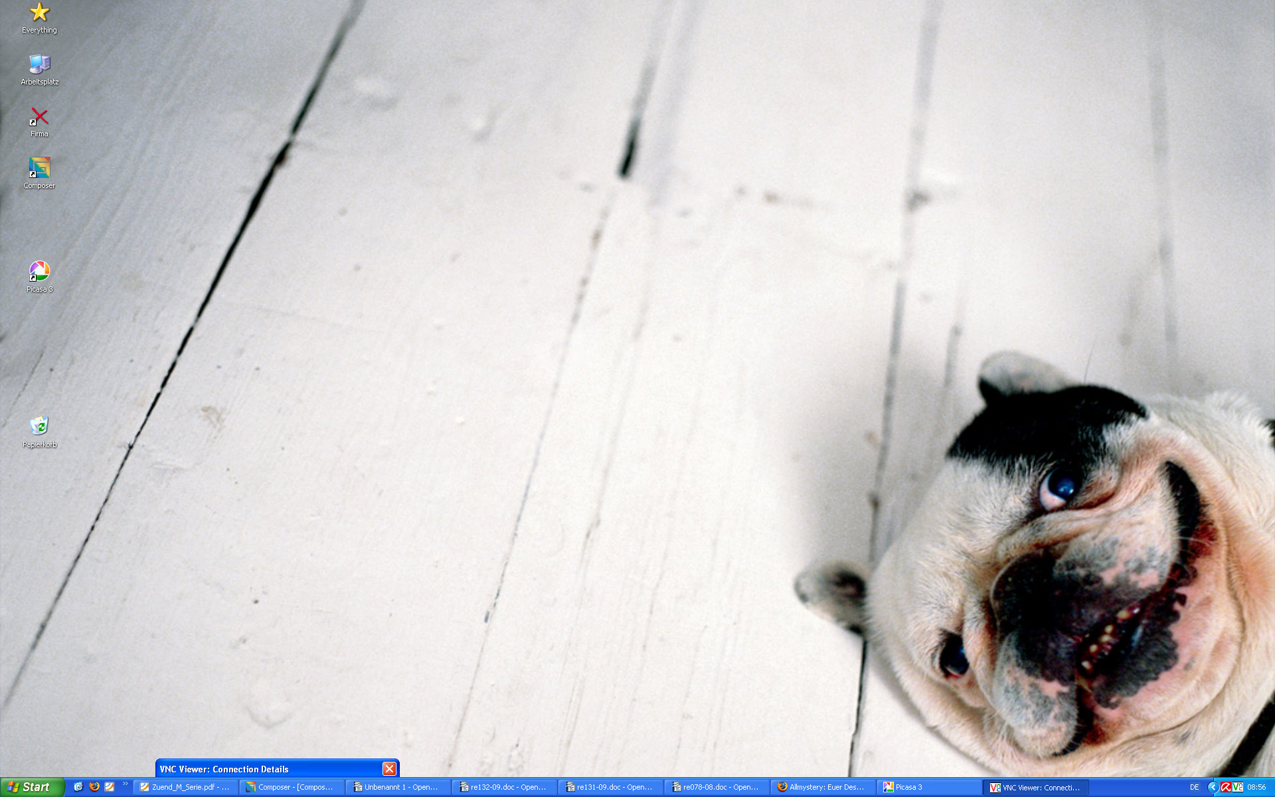Close VNC Viewer Connection Details window
This screenshot has width=1275, height=797.
389,768
